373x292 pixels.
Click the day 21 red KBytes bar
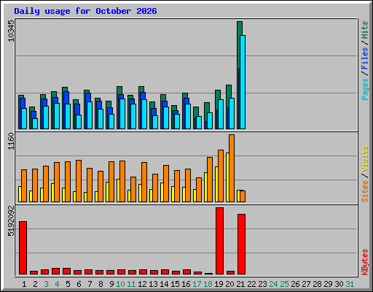click(241, 244)
